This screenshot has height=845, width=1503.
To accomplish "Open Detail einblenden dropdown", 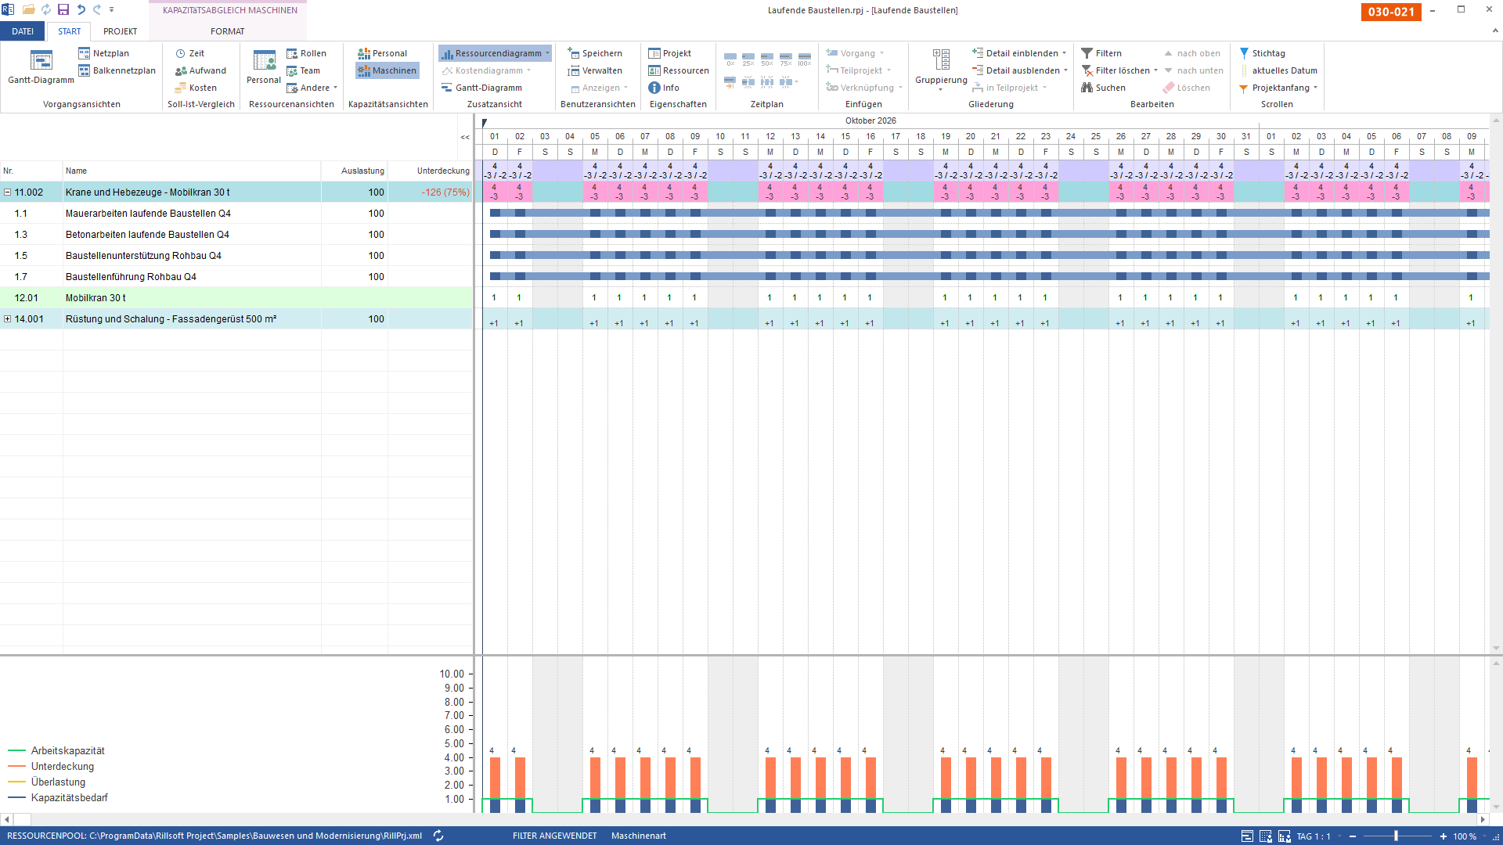I will [1064, 53].
